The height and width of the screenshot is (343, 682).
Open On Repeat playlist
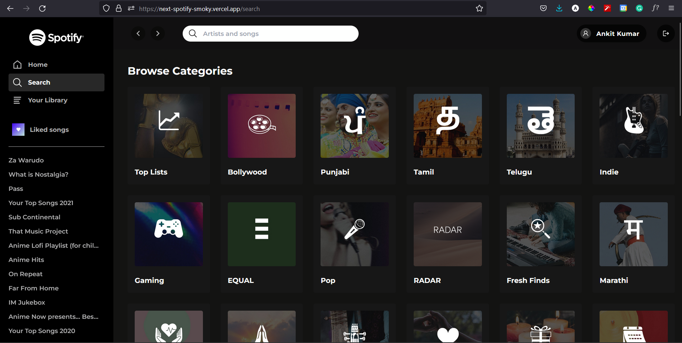(26, 274)
